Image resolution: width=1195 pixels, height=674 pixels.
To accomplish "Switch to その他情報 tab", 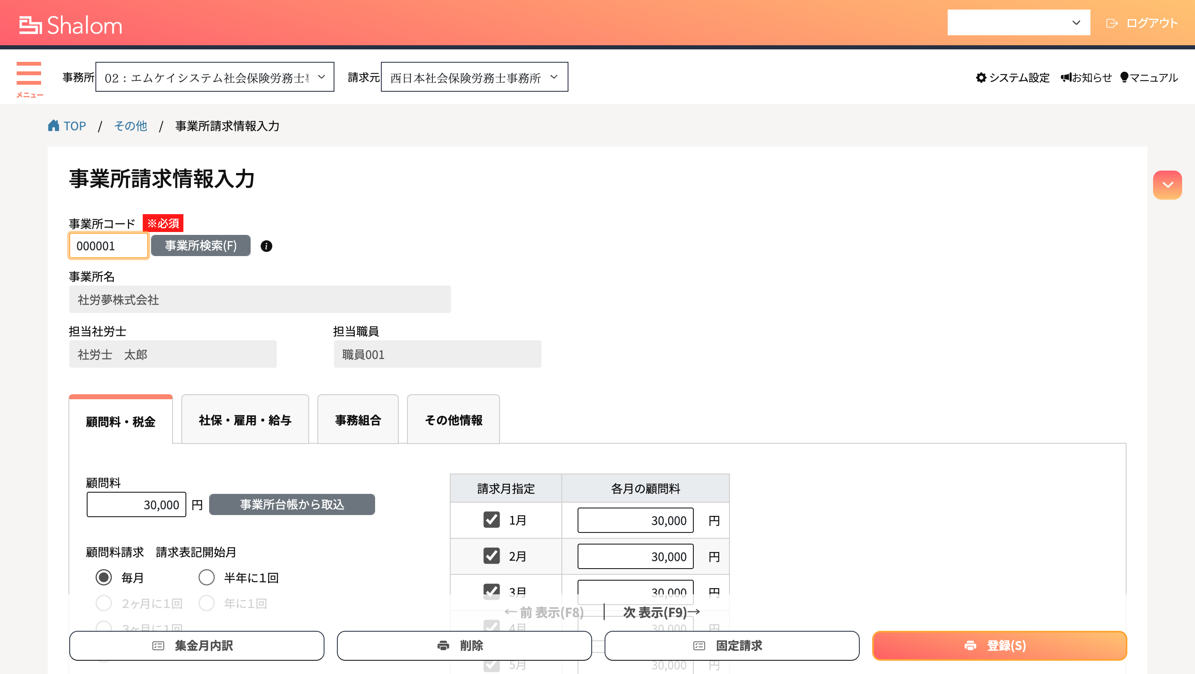I will coord(453,419).
